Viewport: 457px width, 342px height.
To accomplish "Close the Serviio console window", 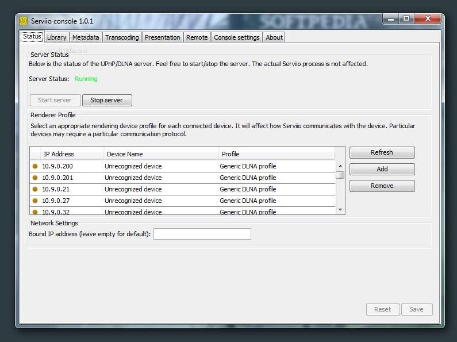I will (x=428, y=19).
